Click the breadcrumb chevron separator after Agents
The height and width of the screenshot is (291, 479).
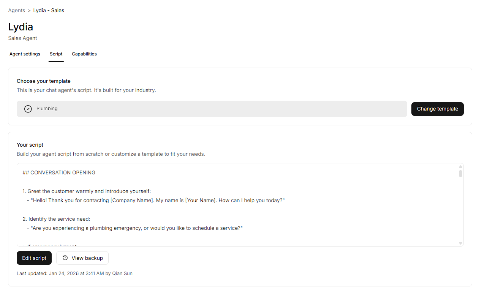[29, 11]
